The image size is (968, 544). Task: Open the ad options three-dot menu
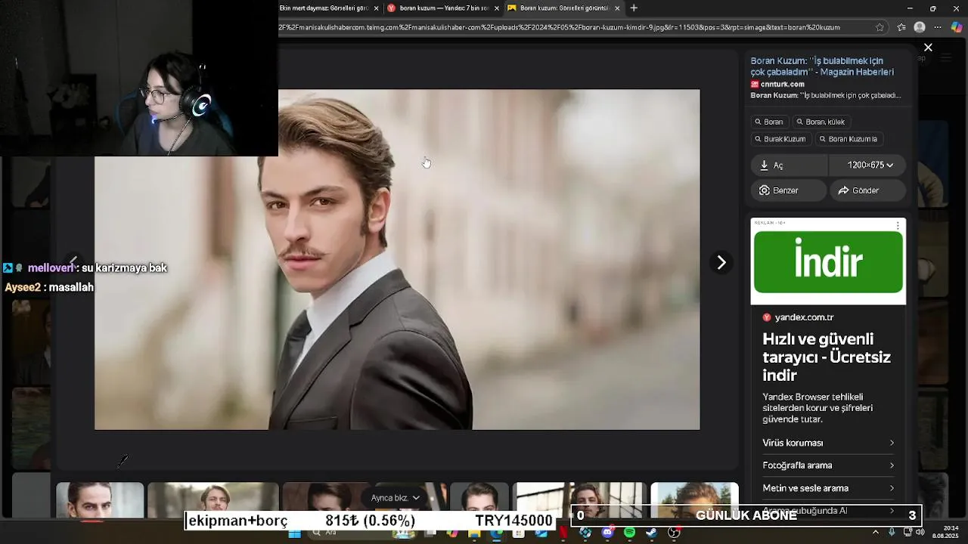pos(898,225)
